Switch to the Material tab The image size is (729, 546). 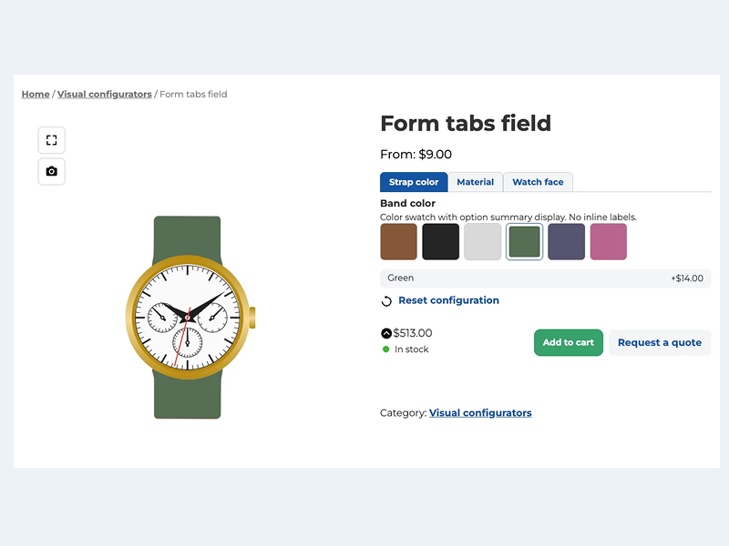pyautogui.click(x=475, y=182)
